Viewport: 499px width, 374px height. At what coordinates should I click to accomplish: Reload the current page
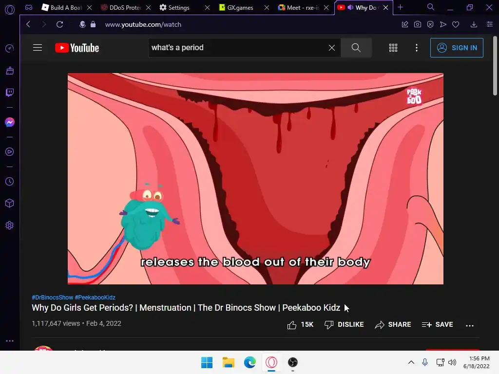point(60,24)
